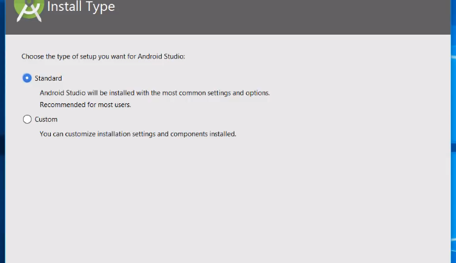
Task: Click the Android Studio logo icon
Action: pos(28,9)
